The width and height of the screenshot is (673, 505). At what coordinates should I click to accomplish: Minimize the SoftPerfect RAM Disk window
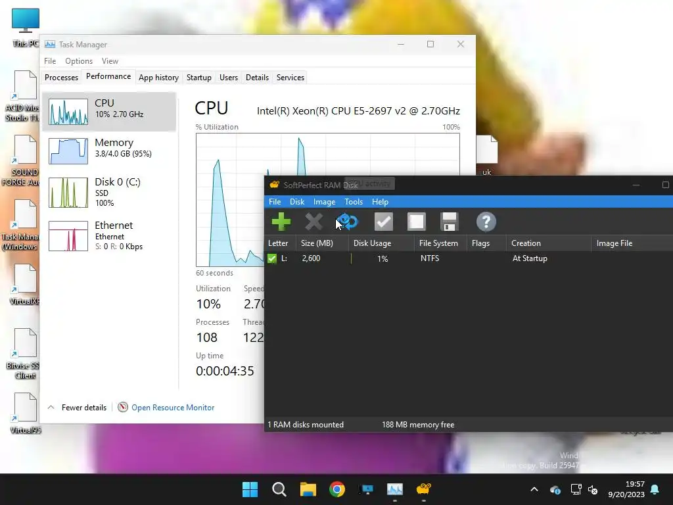636,185
